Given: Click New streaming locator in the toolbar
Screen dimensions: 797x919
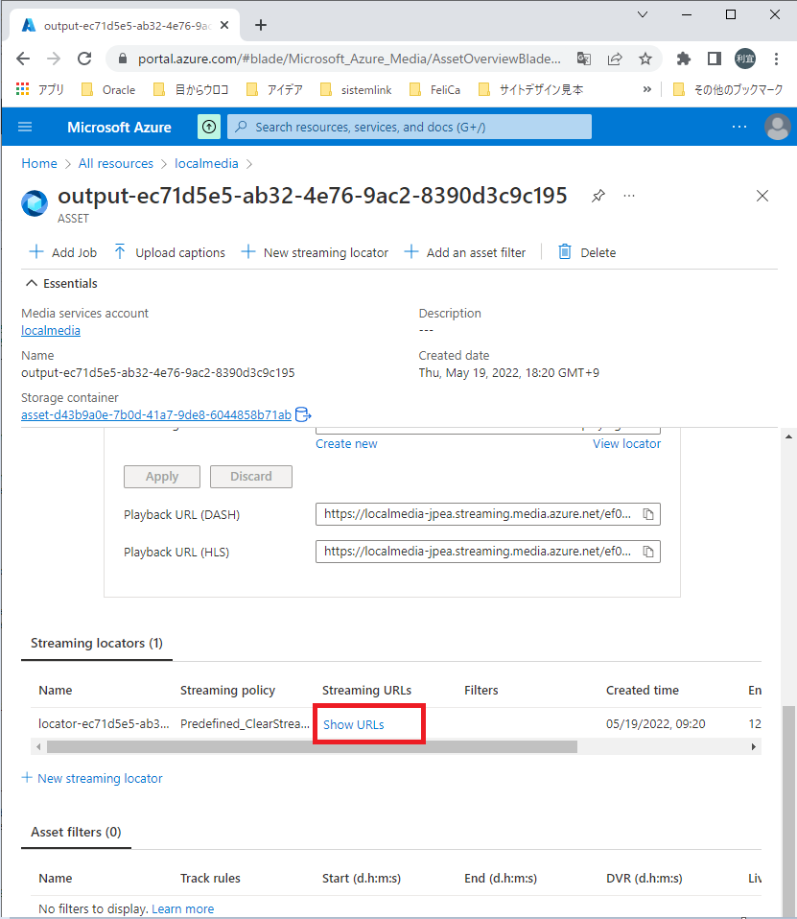Looking at the screenshot, I should point(315,252).
